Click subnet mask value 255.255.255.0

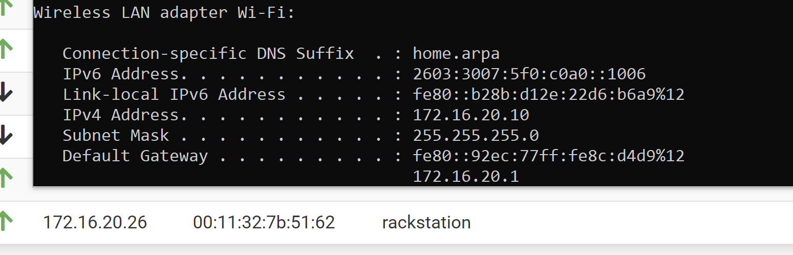click(476, 136)
